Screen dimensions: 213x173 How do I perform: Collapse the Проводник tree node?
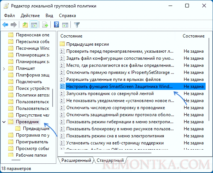(x=4, y=122)
